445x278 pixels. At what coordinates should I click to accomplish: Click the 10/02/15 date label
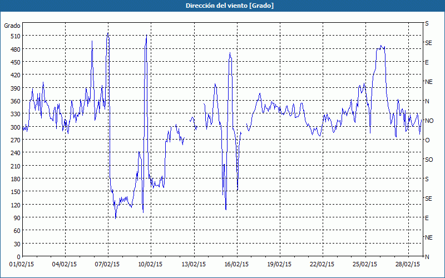[150, 265]
